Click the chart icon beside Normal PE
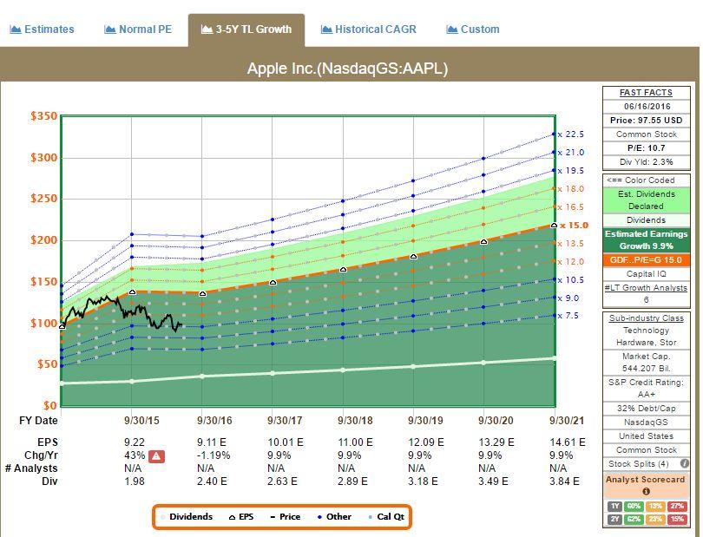The height and width of the screenshot is (537, 703). (110, 29)
